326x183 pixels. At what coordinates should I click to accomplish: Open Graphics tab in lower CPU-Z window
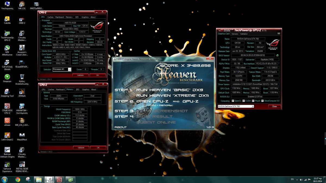point(86,89)
